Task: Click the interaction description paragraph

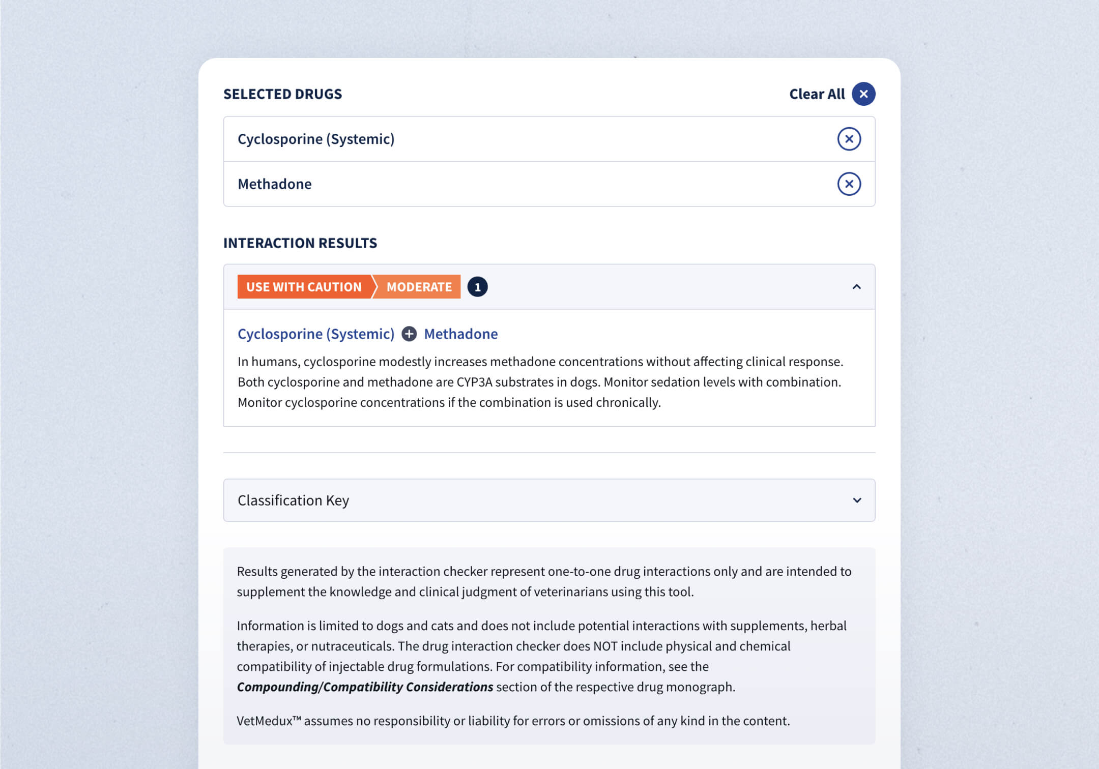Action: pos(539,382)
